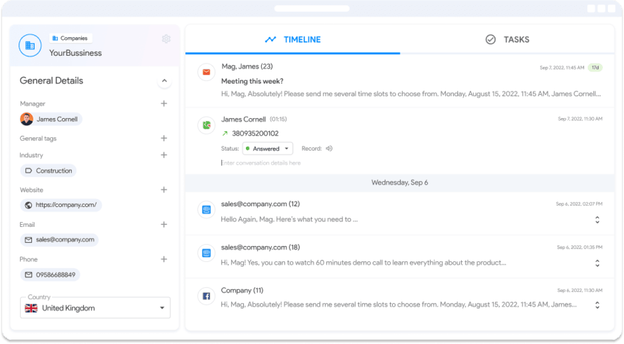This screenshot has height=344, width=624.
Task: Add an Industry with plus icon
Action: tap(164, 155)
